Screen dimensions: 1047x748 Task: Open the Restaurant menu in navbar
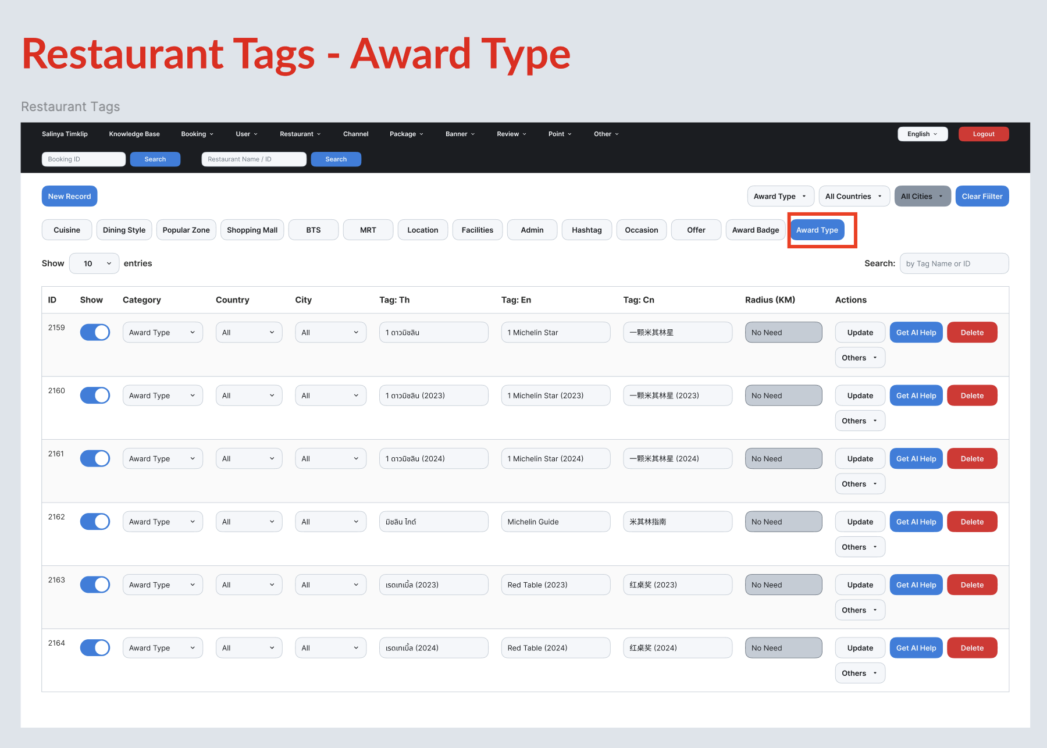pos(300,134)
